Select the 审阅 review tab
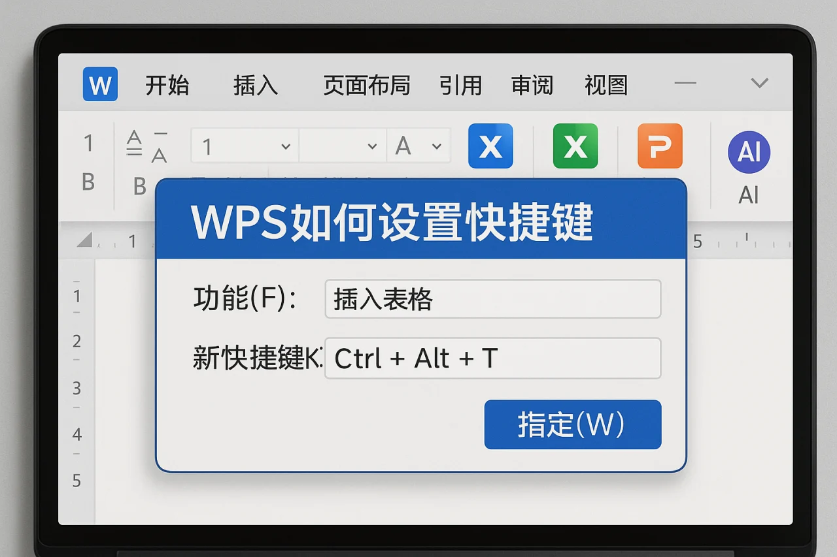This screenshot has width=837, height=557. (x=532, y=85)
